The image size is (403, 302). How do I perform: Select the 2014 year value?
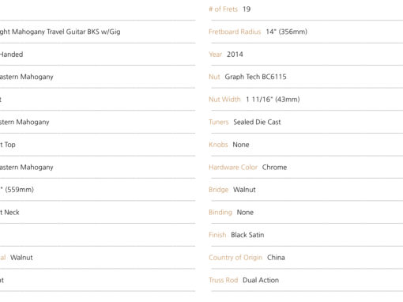pos(235,55)
